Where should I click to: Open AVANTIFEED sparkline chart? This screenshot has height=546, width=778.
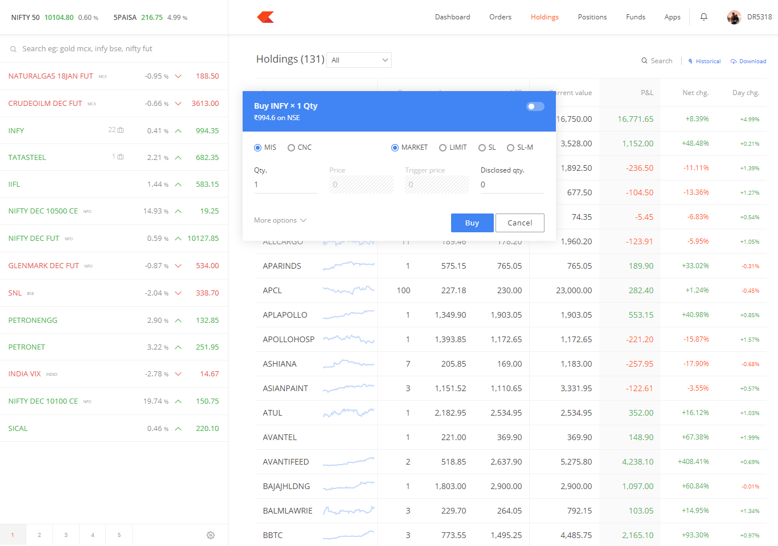click(x=349, y=461)
